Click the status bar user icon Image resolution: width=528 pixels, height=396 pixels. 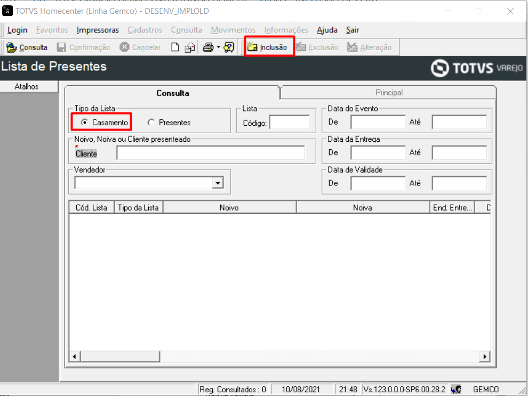click(456, 390)
